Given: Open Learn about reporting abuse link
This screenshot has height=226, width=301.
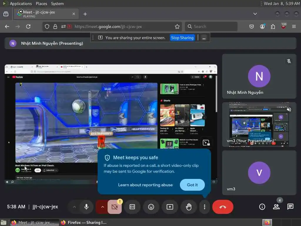Looking at the screenshot, I should point(145,185).
